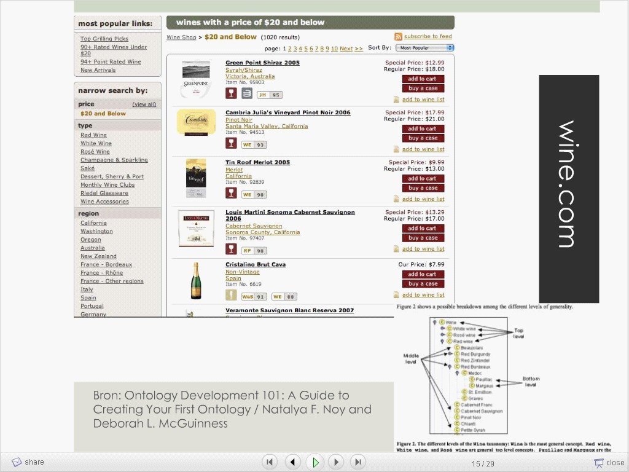Open 94+ Point Rated Wine link

(111, 62)
